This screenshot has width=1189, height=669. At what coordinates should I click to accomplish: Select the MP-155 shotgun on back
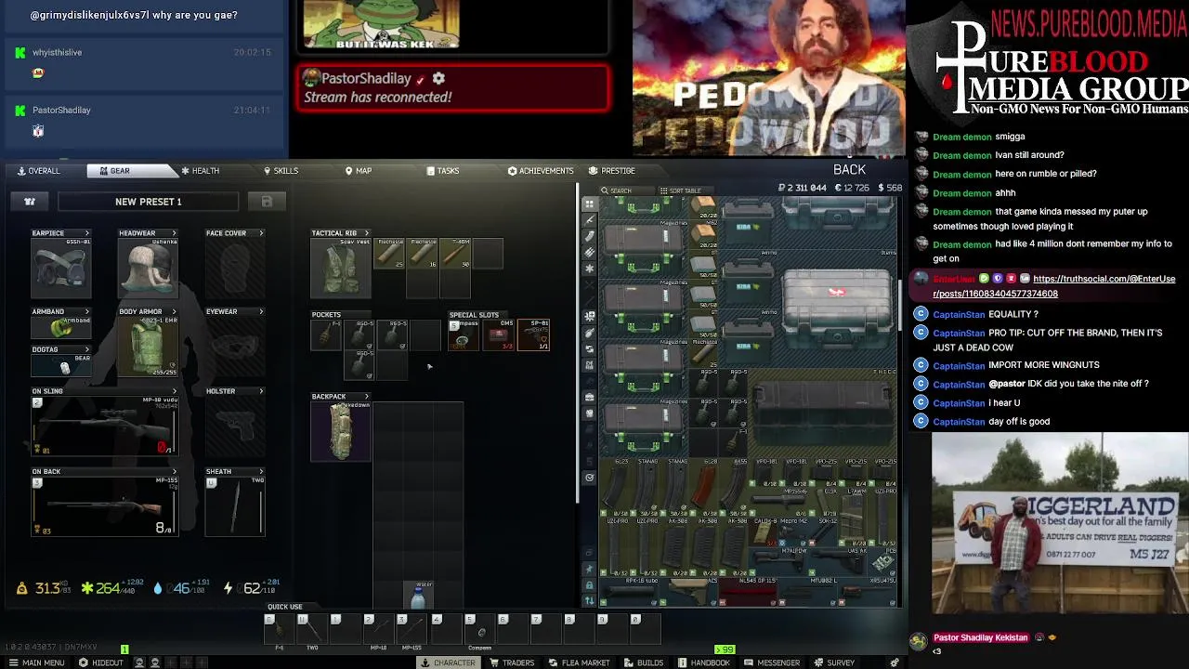pyautogui.click(x=103, y=506)
